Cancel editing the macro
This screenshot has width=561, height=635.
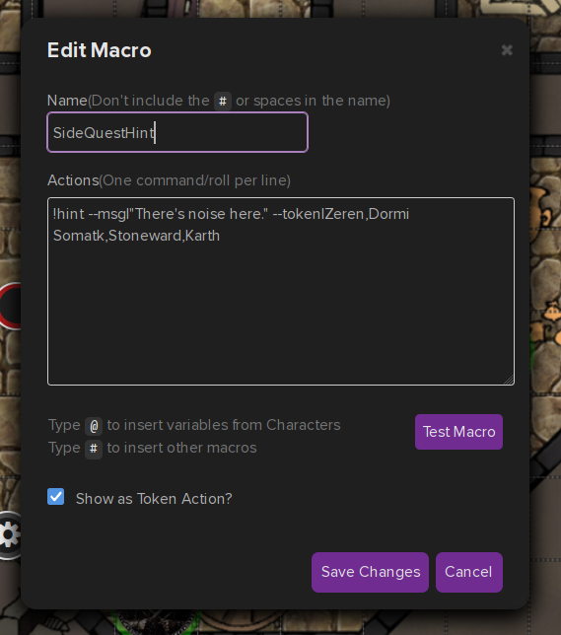(x=468, y=572)
